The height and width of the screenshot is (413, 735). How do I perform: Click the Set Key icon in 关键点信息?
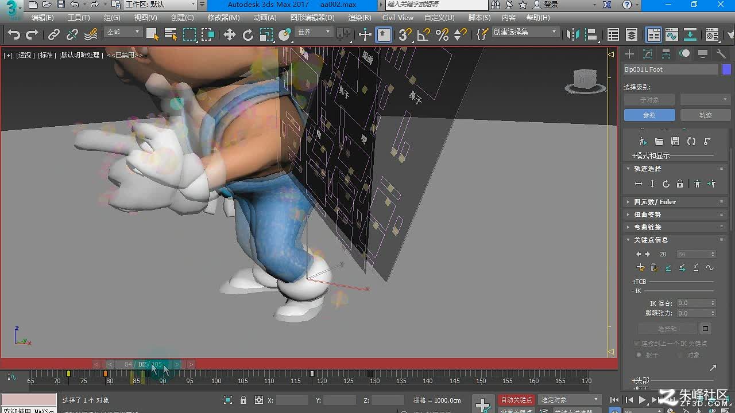click(641, 268)
